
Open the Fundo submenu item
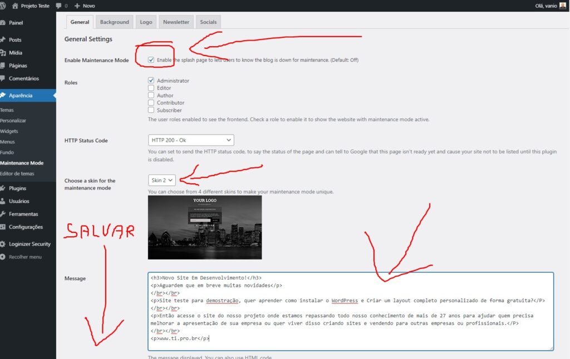7,152
